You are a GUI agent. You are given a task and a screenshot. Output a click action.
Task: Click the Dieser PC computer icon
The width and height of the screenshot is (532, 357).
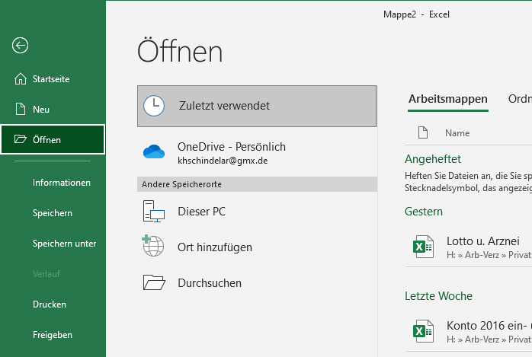(x=154, y=212)
